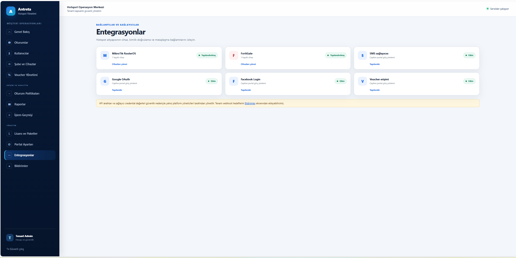Image resolution: width=516 pixels, height=258 pixels.
Task: Follow the Bildirimler link in notice
Action: 250,103
